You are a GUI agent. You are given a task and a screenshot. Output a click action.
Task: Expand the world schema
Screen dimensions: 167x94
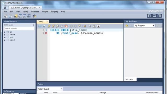click(5, 40)
